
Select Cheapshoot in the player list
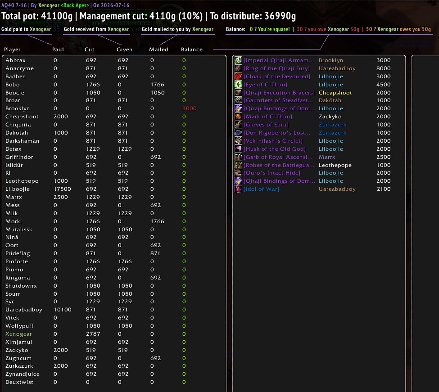coord(22,117)
